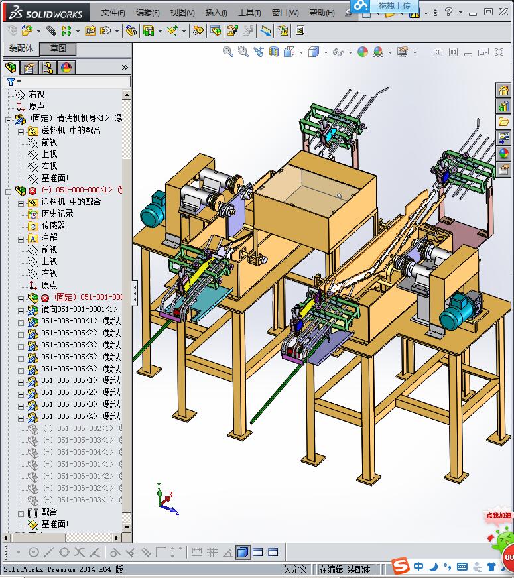The width and height of the screenshot is (514, 578).
Task: Expand the 配合 mates folder
Action: 21,514
